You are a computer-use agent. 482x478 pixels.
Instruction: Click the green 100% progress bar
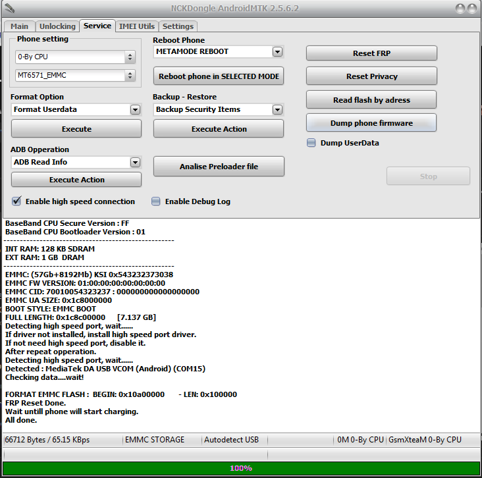tap(241, 468)
